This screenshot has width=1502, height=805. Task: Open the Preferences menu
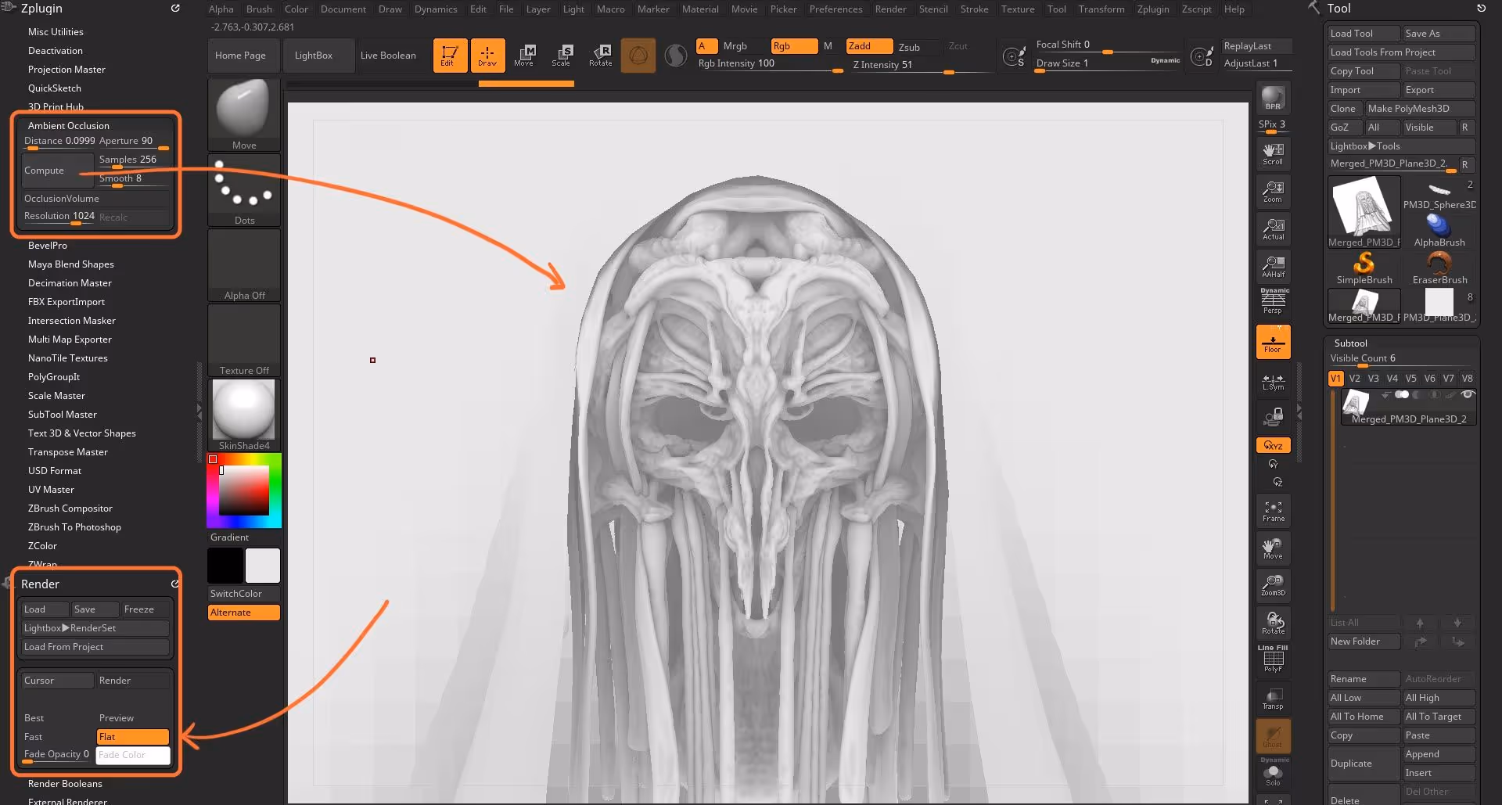click(835, 9)
